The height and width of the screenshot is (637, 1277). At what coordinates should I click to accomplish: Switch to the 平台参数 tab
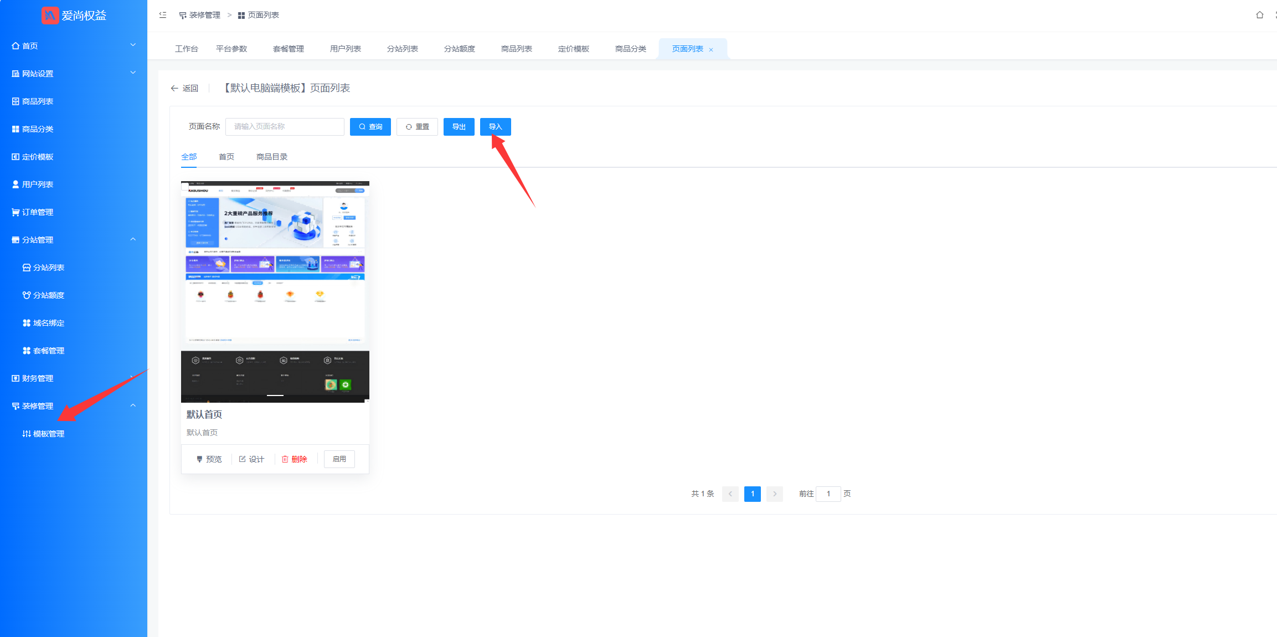click(x=231, y=49)
